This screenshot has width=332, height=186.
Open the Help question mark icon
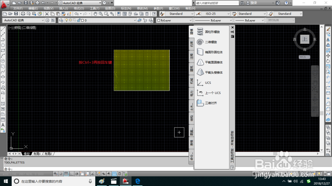(x=154, y=14)
